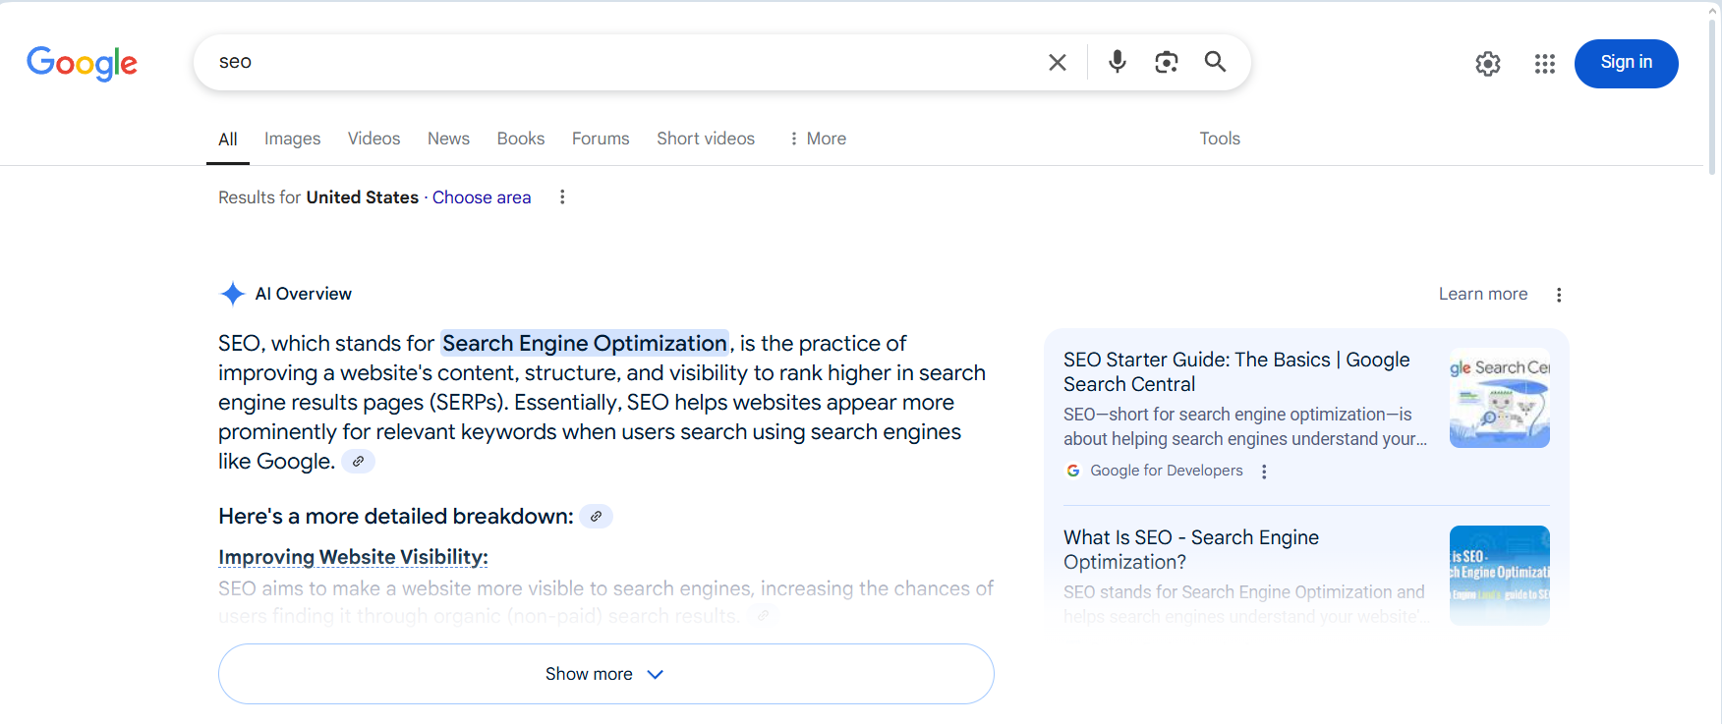This screenshot has width=1722, height=724.
Task: Click 'Improving Website Visibility:' heading
Action: [353, 557]
